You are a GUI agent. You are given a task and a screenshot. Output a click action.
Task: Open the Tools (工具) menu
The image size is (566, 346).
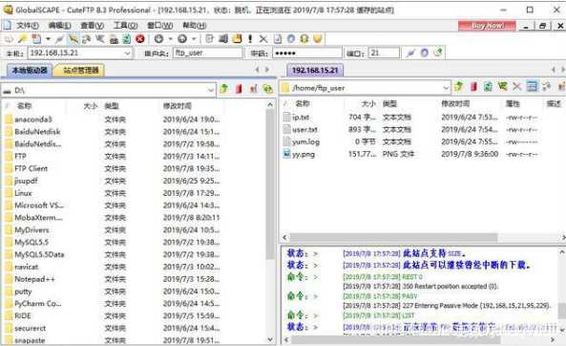coord(126,25)
